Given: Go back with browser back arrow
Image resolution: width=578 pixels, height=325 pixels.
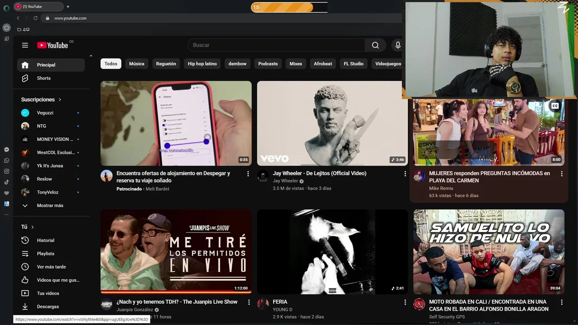Looking at the screenshot, I should pyautogui.click(x=18, y=18).
